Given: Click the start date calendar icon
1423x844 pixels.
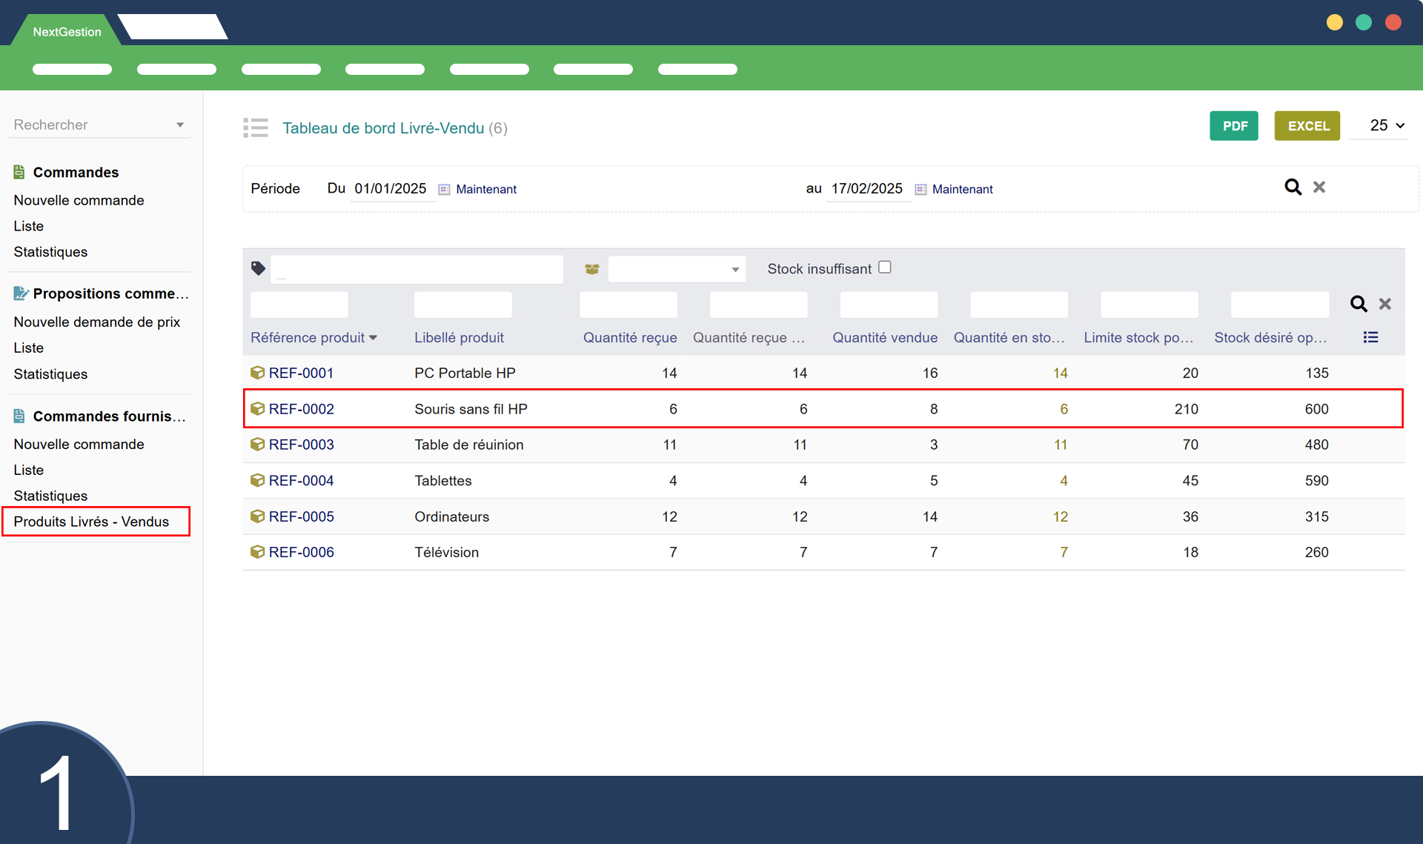Looking at the screenshot, I should pos(444,190).
